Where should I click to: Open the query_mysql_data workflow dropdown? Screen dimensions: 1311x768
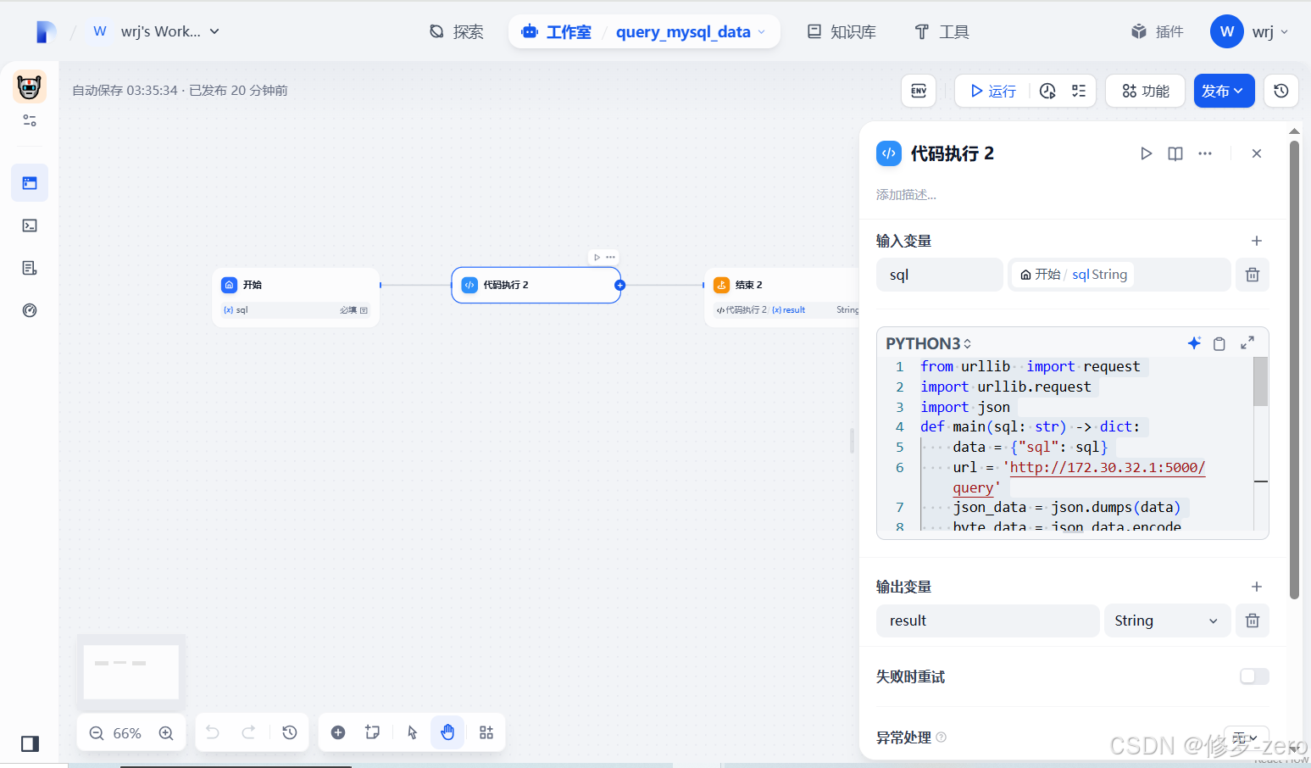click(x=762, y=31)
